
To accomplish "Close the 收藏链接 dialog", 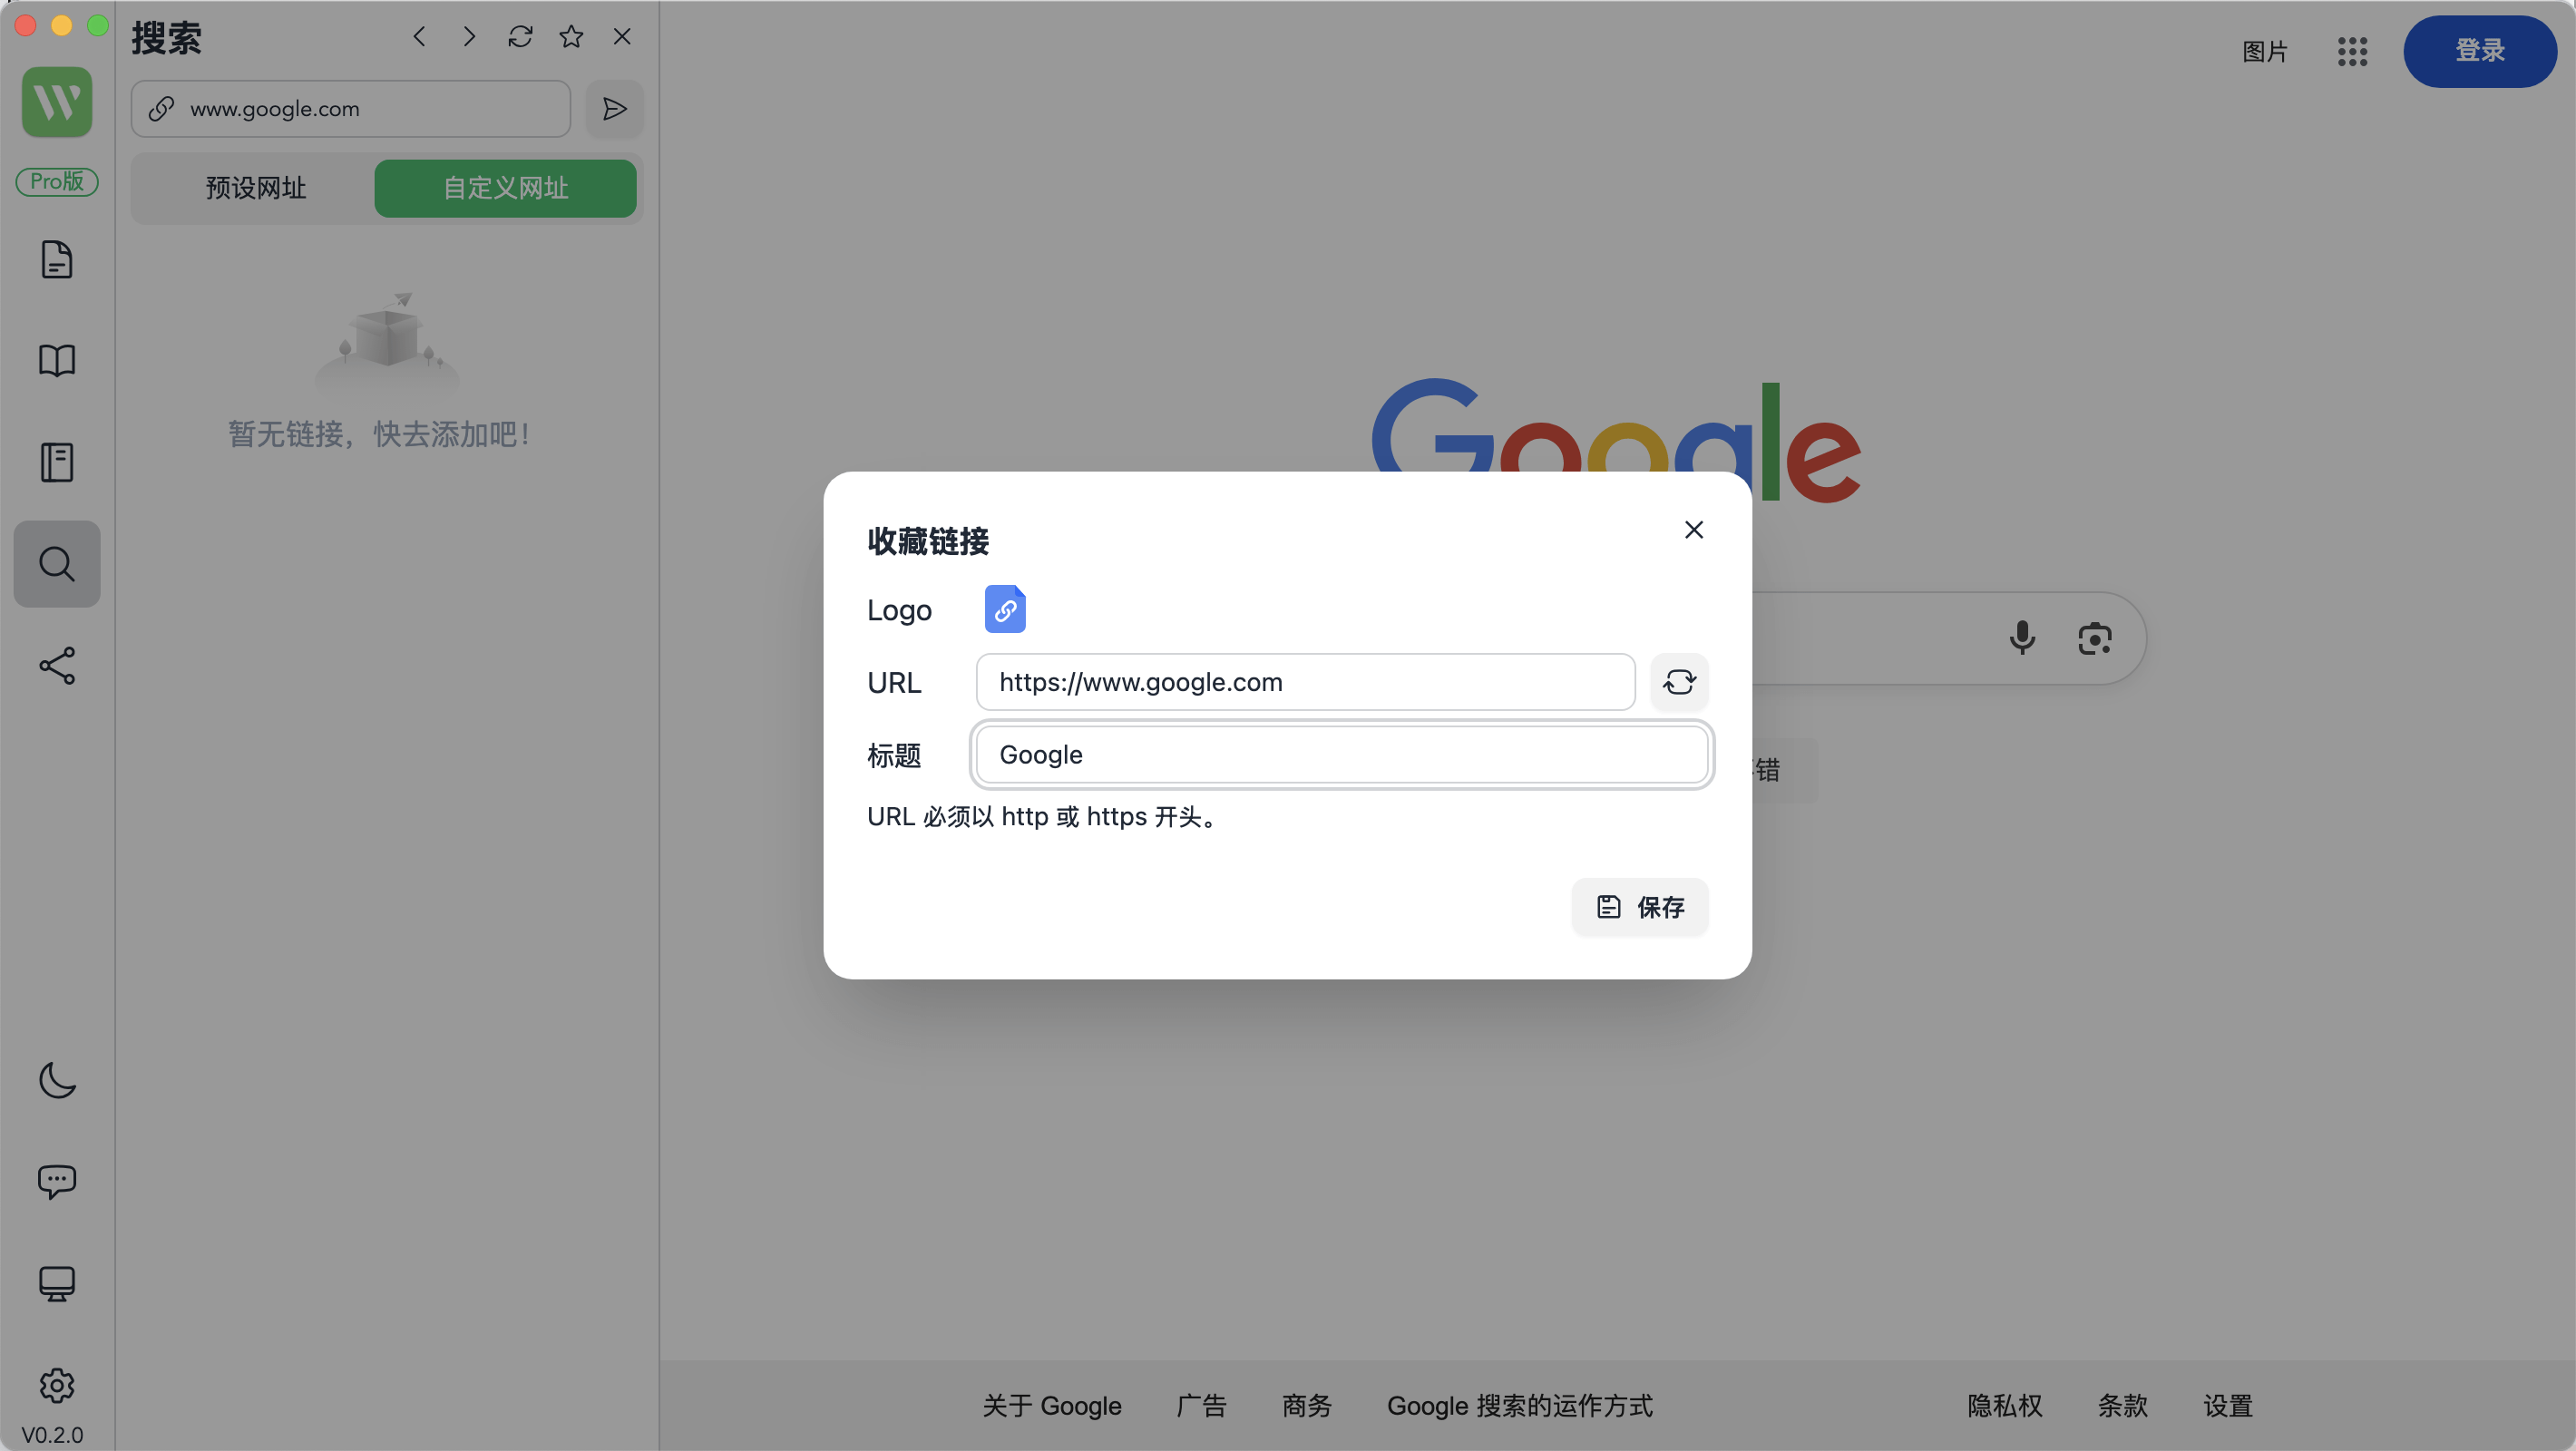I will pyautogui.click(x=1694, y=530).
